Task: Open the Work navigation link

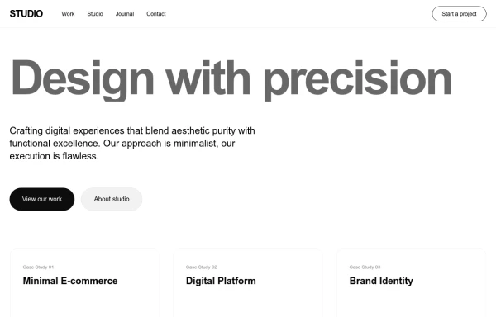Action: (x=68, y=14)
